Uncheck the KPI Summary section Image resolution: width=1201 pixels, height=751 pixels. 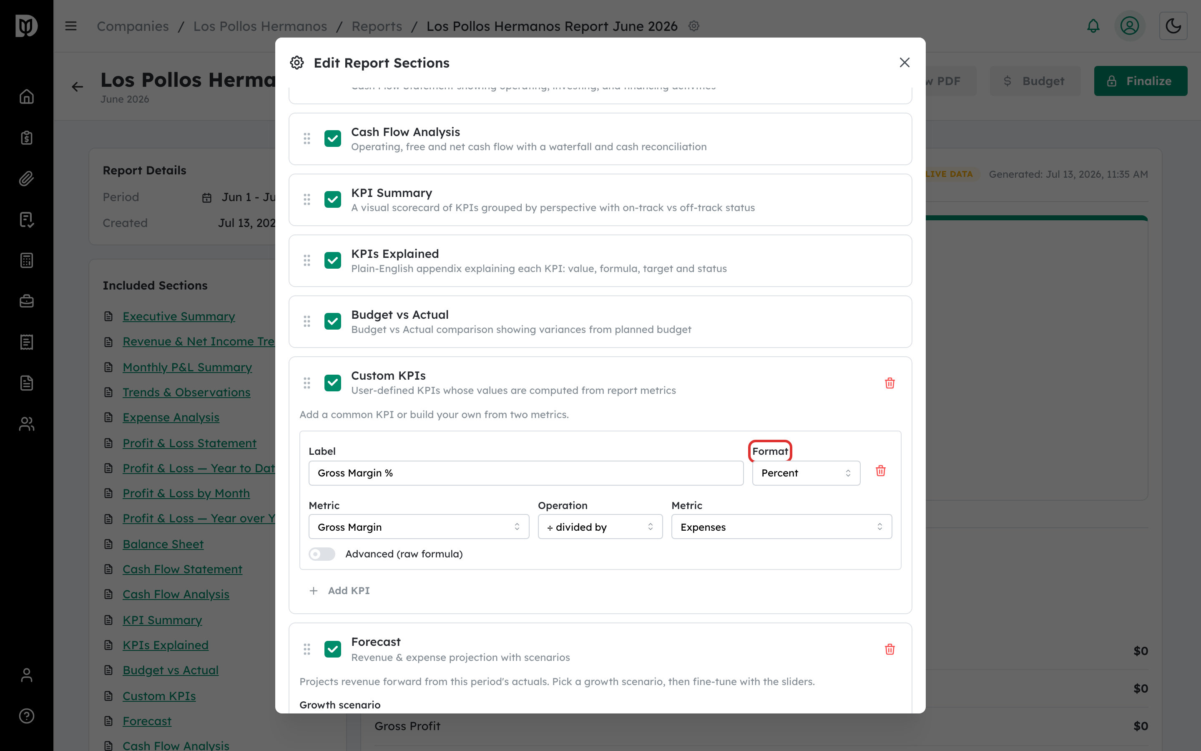pos(332,200)
